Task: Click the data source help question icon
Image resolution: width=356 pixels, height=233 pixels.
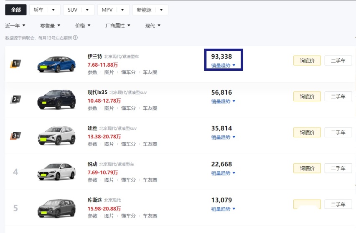Action: point(75,38)
